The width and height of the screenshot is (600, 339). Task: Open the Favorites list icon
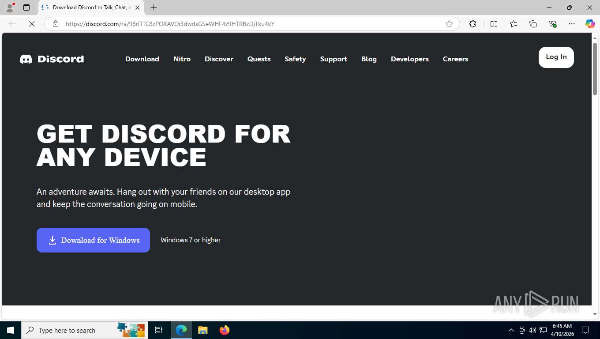tap(514, 24)
